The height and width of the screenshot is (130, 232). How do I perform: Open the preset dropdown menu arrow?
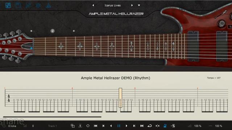(139, 5)
